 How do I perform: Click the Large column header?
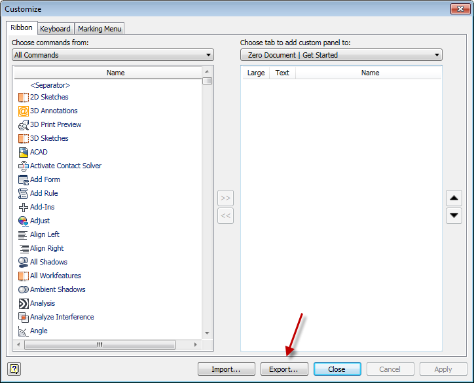(256, 73)
